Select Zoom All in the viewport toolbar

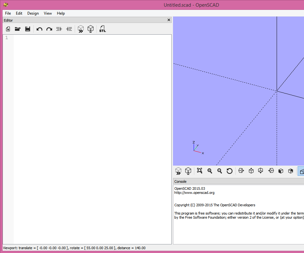pyautogui.click(x=199, y=171)
